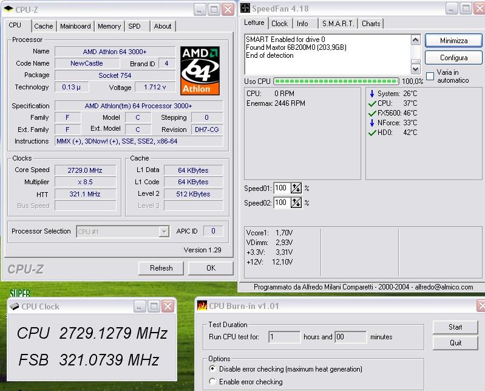Open the Charts tab in SpeedFan
The image size is (485, 391).
[x=371, y=24]
